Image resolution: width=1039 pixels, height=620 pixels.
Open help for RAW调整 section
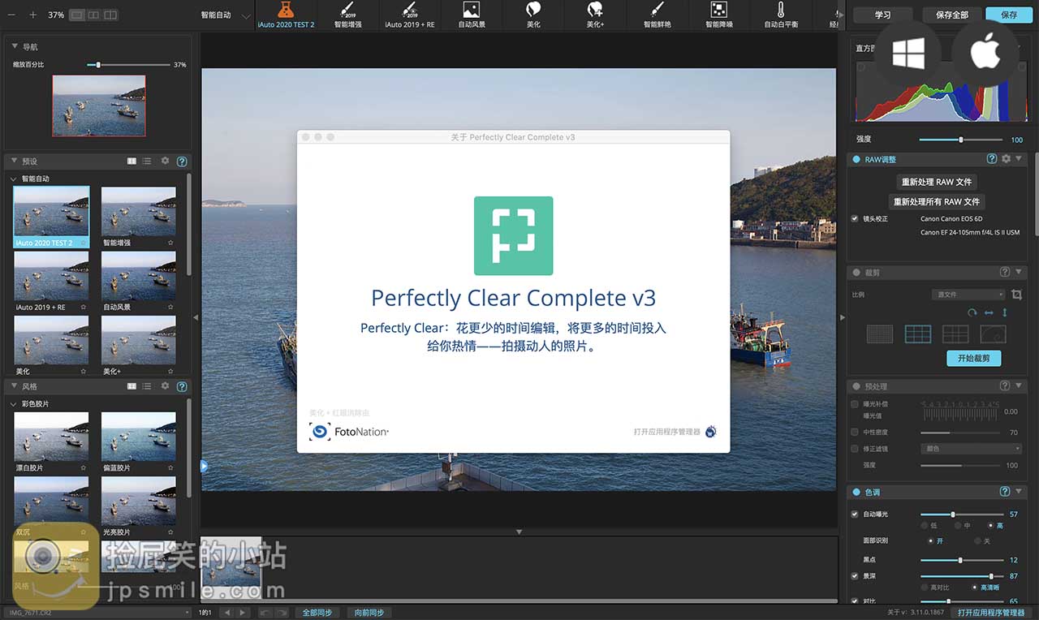click(x=992, y=159)
